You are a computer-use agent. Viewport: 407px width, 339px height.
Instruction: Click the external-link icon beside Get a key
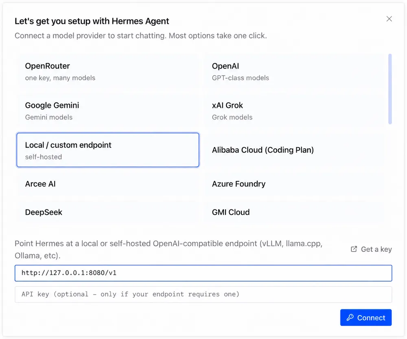coord(354,249)
